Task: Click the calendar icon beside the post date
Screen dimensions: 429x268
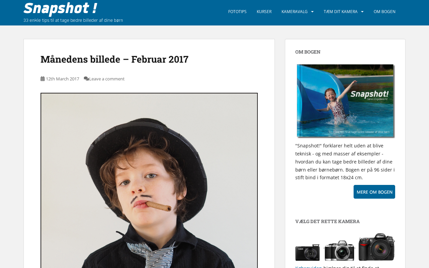Action: click(43, 79)
